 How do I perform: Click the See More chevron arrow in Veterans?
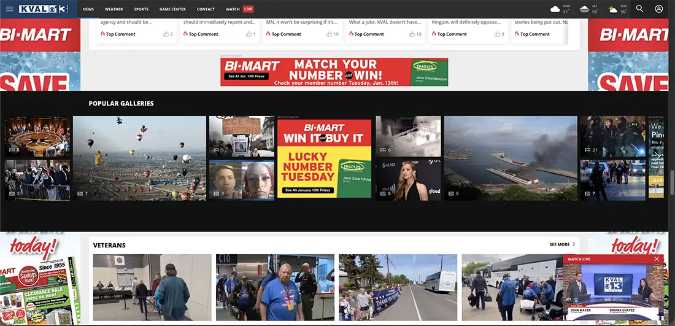(574, 244)
